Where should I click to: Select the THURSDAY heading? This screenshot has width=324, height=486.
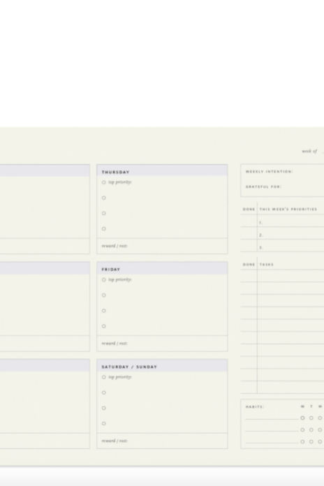point(116,172)
